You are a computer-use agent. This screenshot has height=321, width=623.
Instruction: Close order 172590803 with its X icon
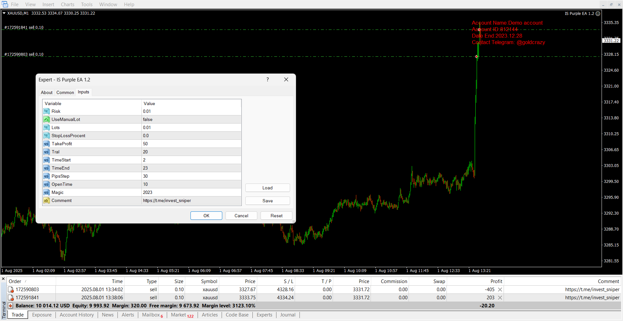500,290
